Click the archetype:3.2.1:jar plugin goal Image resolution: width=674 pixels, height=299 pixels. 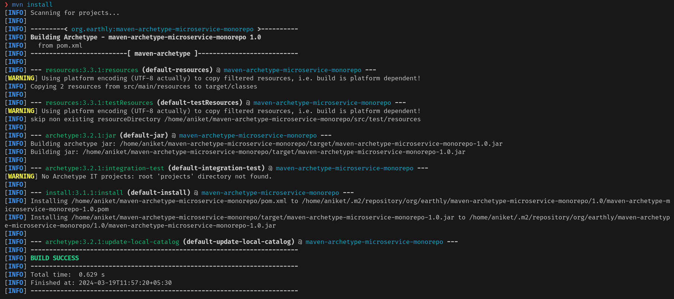pyautogui.click(x=80, y=135)
